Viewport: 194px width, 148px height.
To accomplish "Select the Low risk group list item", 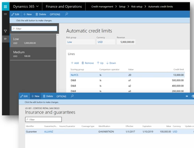I will pos(33,41).
